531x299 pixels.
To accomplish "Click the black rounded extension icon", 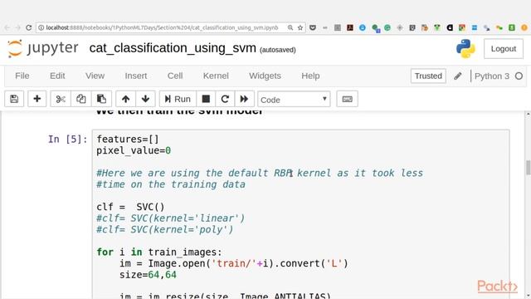I will (x=450, y=27).
